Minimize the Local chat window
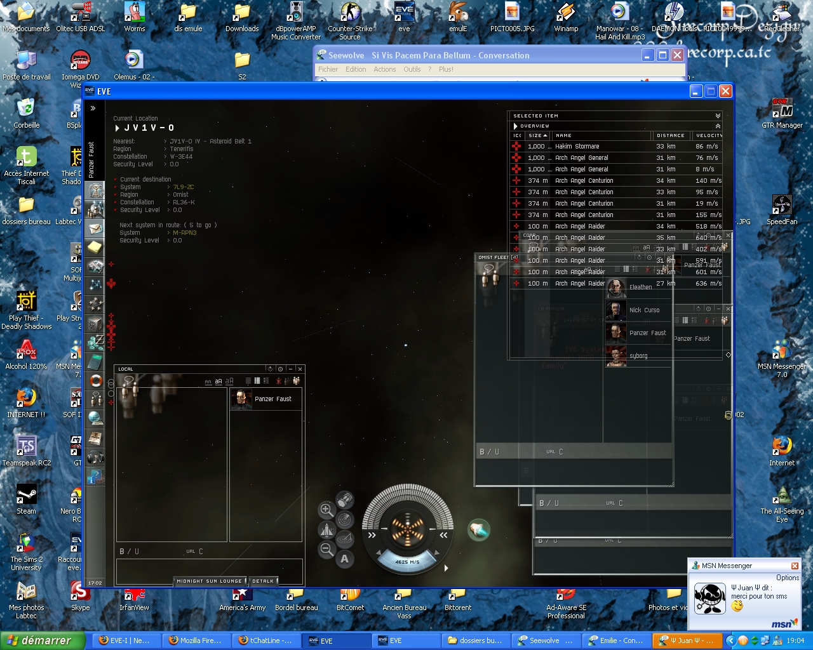The height and width of the screenshot is (650, 813). pos(290,369)
